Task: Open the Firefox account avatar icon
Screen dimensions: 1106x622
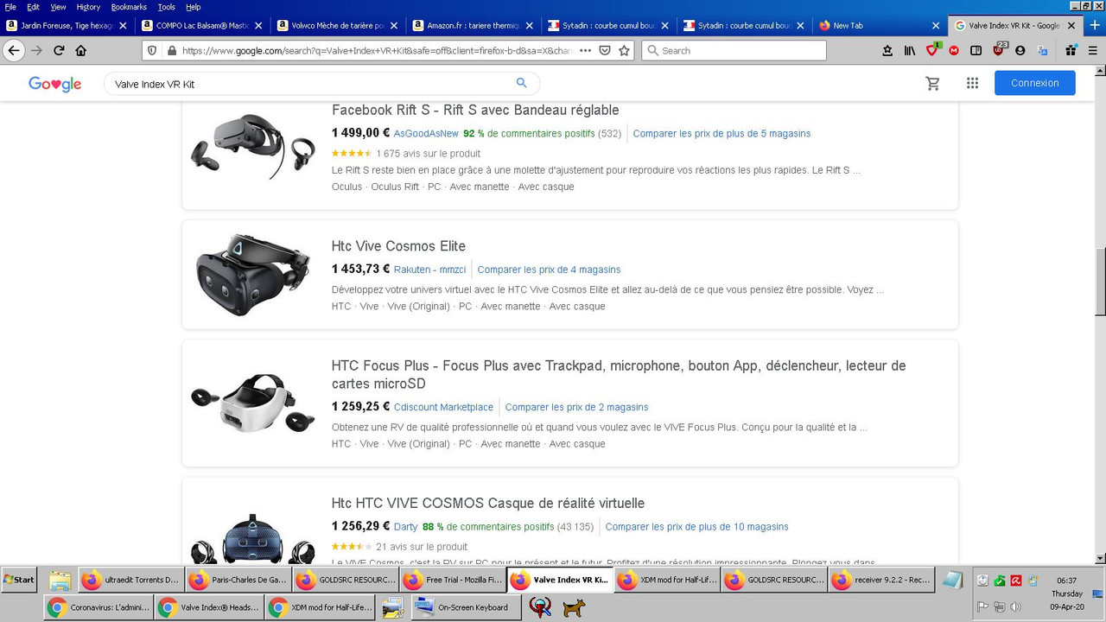Action: pyautogui.click(x=1020, y=50)
